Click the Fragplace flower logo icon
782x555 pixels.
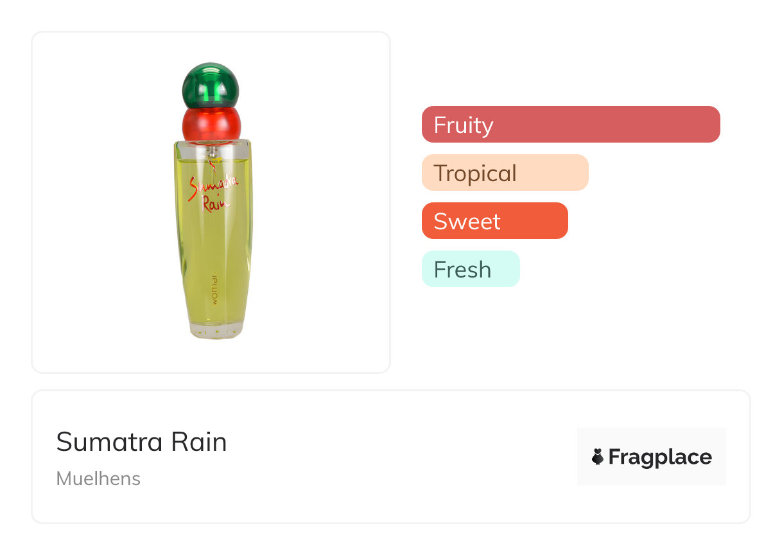(598, 457)
